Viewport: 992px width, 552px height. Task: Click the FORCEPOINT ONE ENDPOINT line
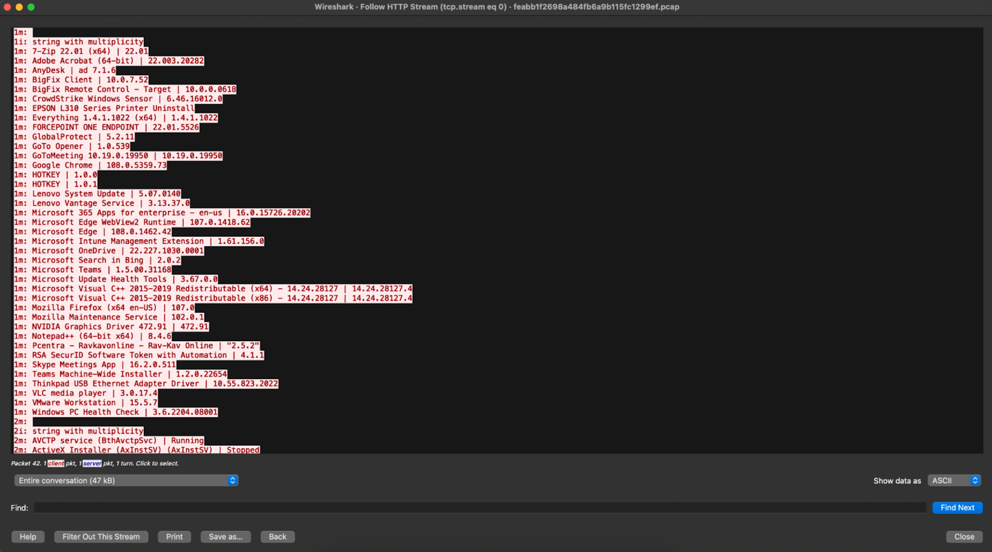pyautogui.click(x=107, y=127)
